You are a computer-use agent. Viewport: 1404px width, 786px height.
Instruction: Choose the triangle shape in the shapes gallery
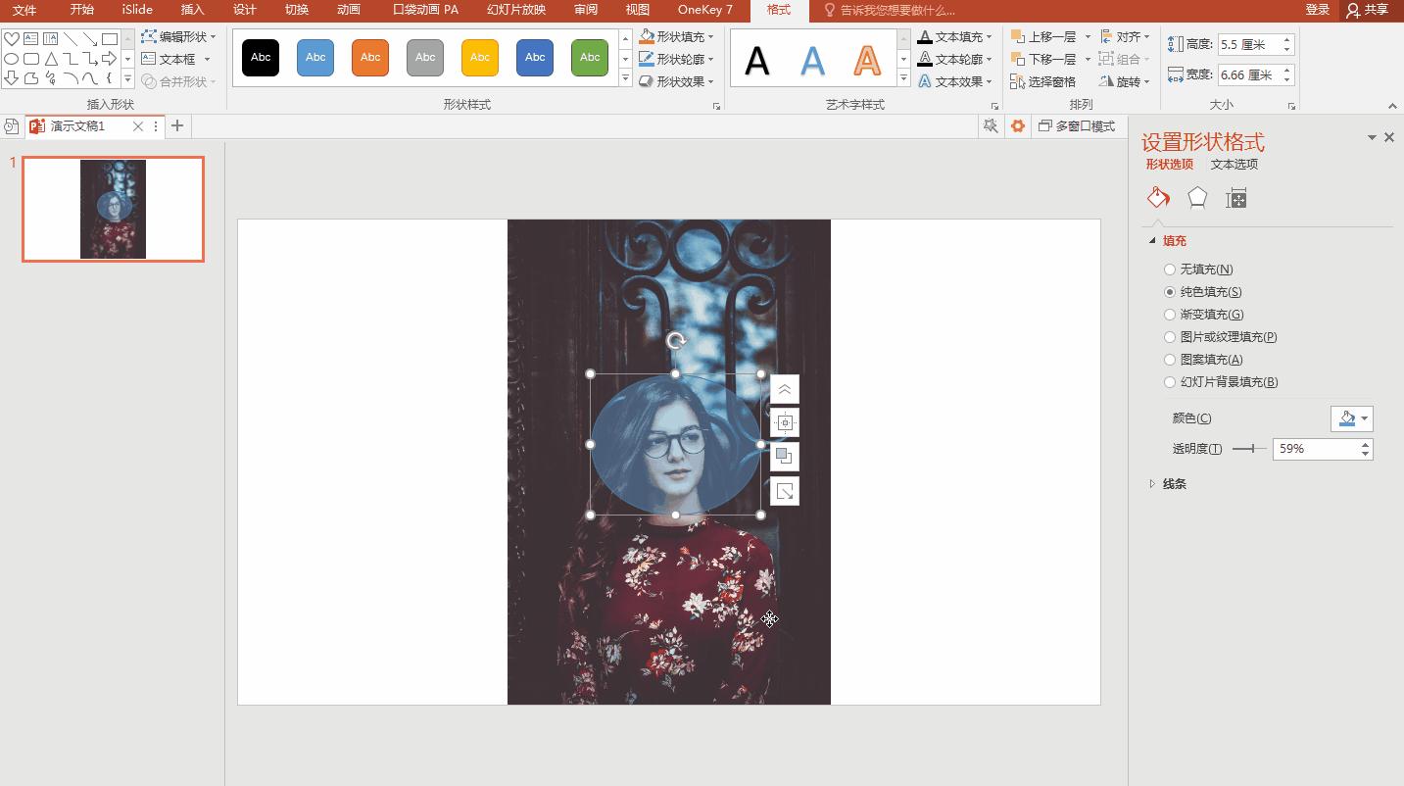[51, 59]
